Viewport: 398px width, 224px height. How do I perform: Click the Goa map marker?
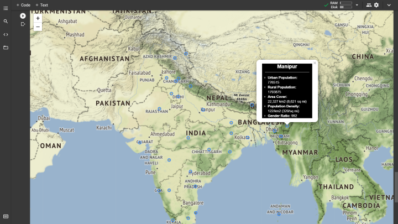tap(159, 190)
